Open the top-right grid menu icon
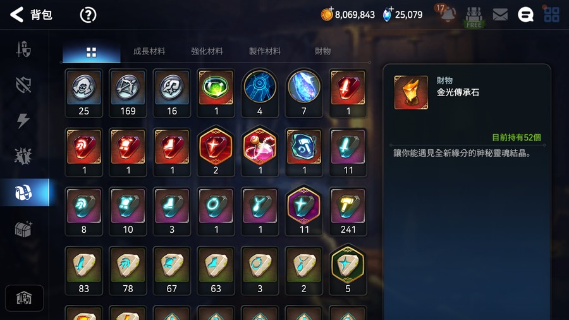 click(x=551, y=15)
